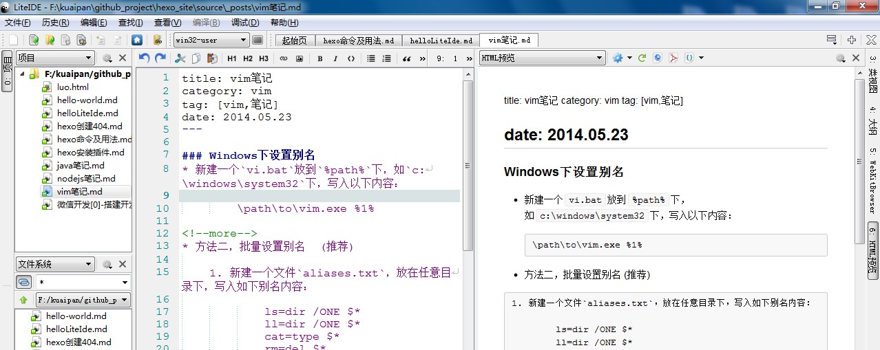Screen dimensions: 880x350
Task: Click the Undo arrow in editor toolbar
Action: (x=144, y=58)
